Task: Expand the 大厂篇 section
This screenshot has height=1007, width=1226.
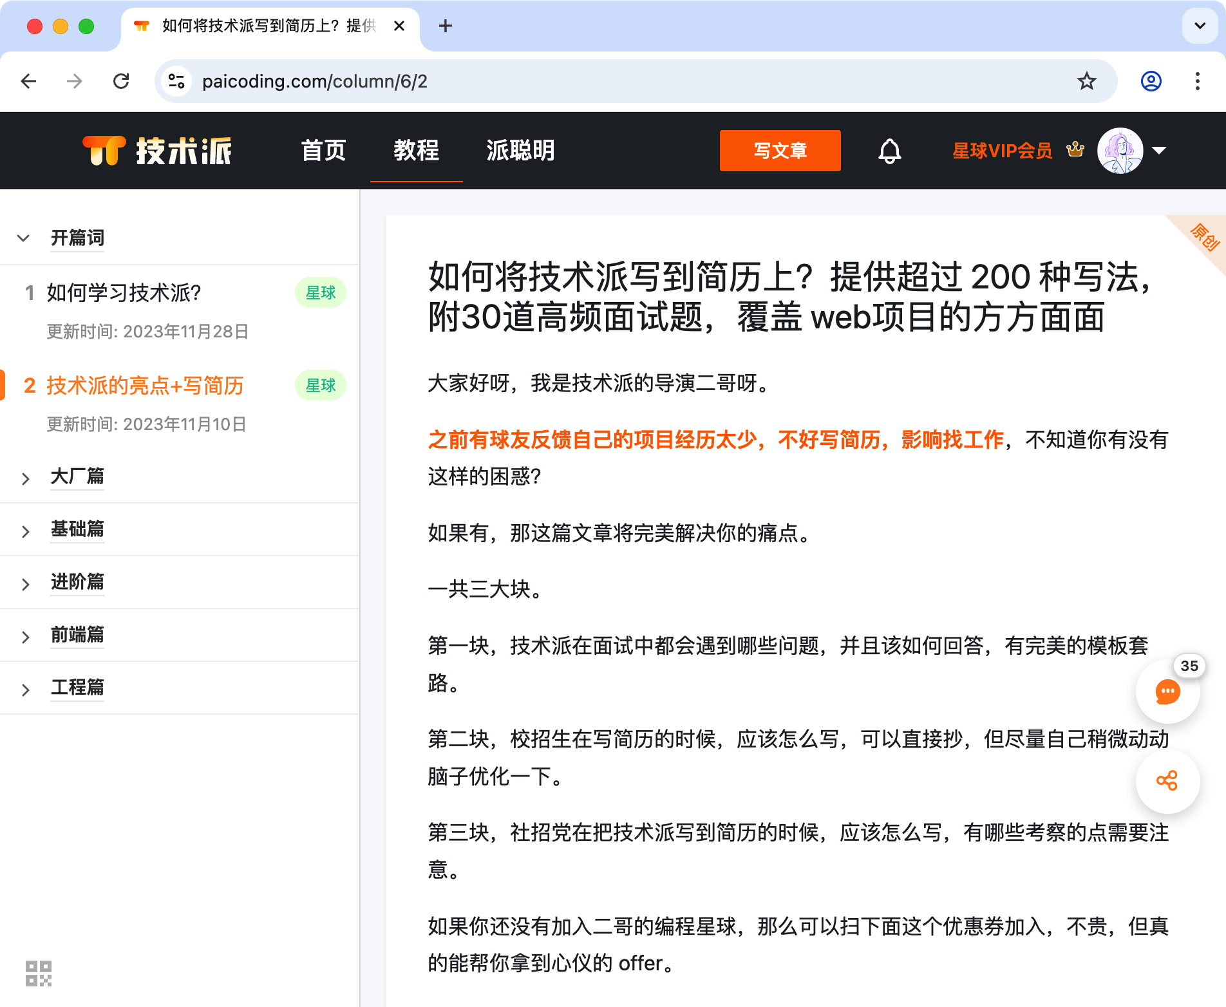Action: pyautogui.click(x=26, y=478)
